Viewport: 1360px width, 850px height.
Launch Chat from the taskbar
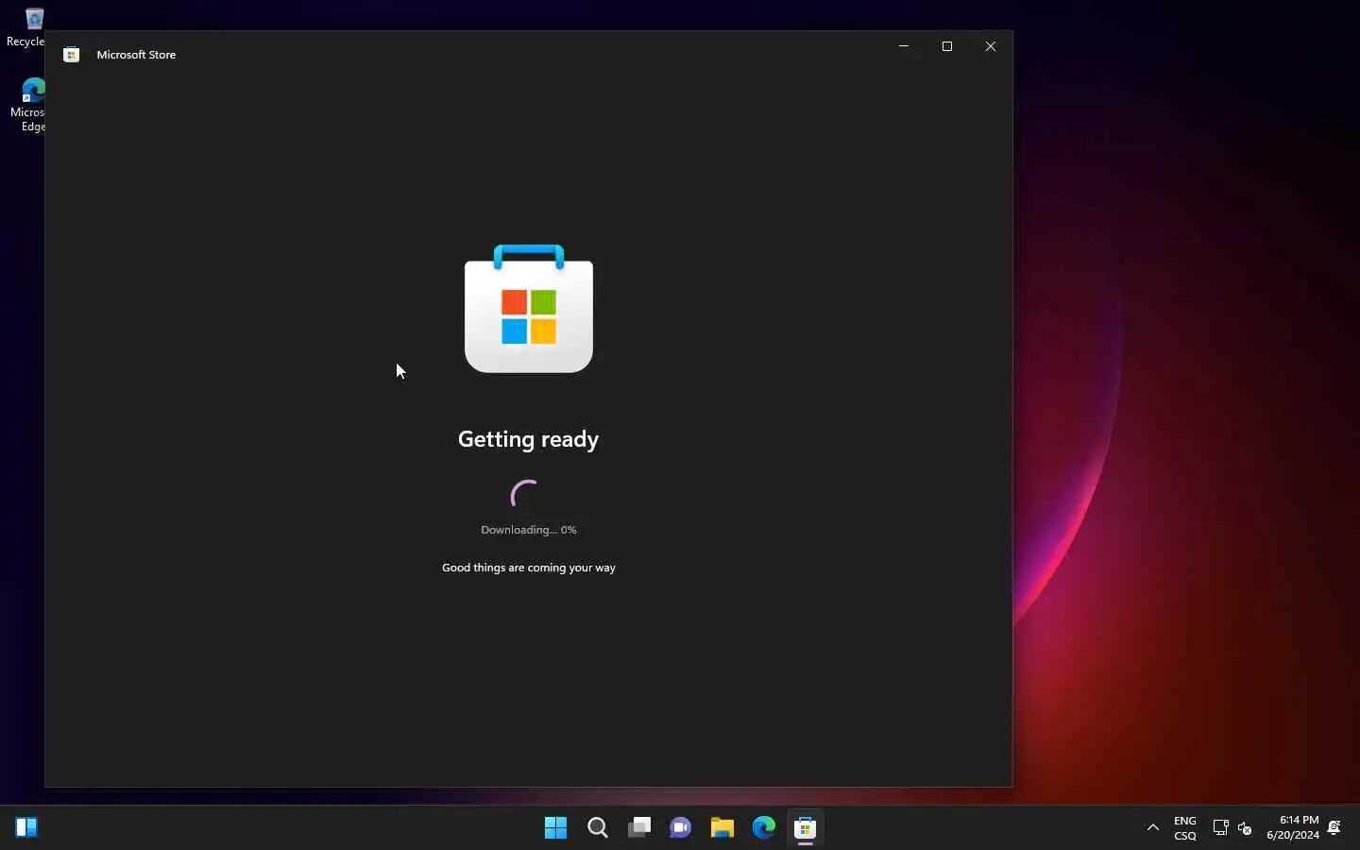pyautogui.click(x=681, y=828)
